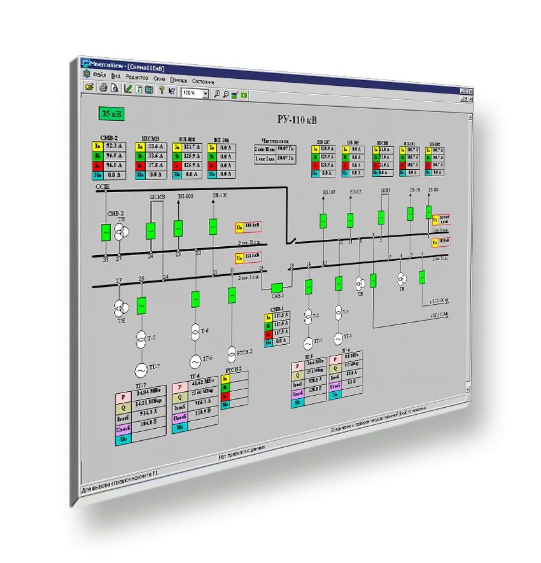Select the pencil editing tool

pos(128,90)
